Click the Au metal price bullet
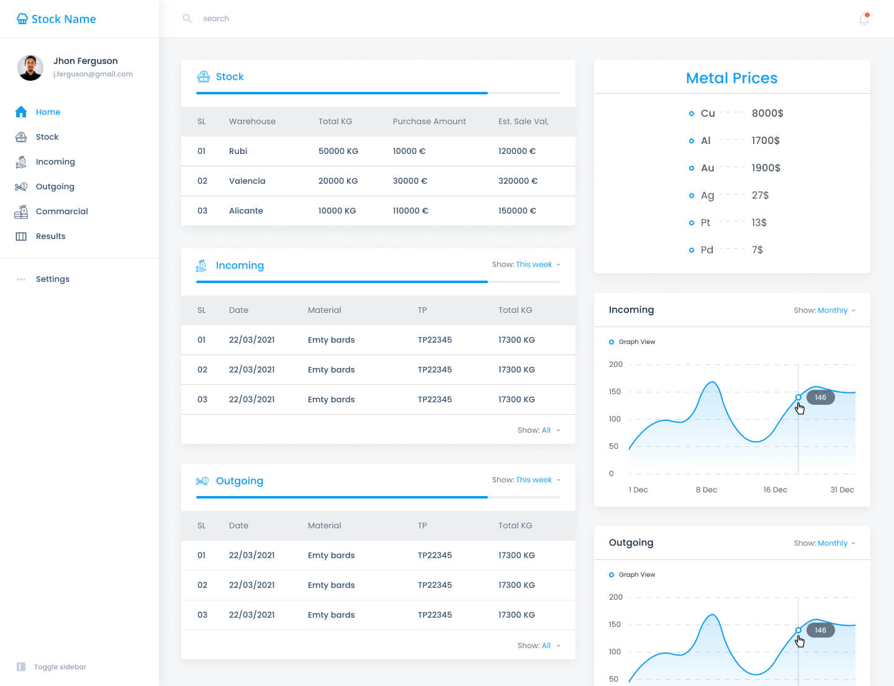Screen dimensions: 894x686 pos(692,168)
